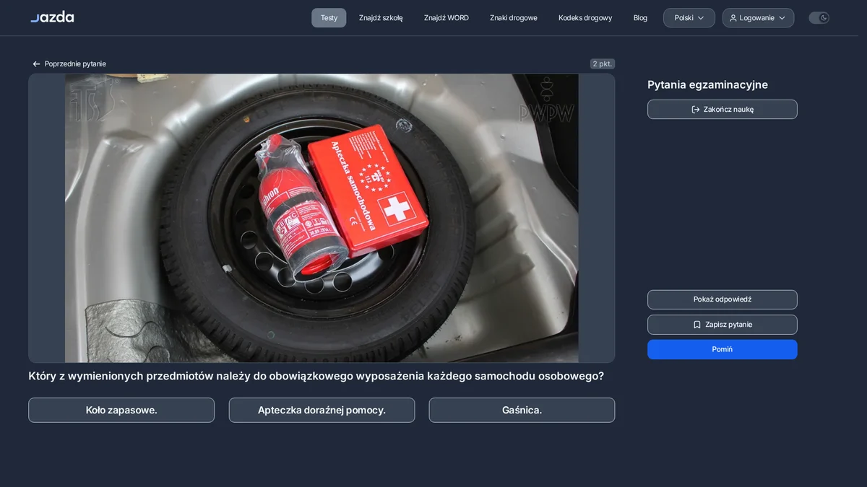Click the exit icon in Zakończ naukę
Viewport: 867px width, 487px height.
point(696,110)
